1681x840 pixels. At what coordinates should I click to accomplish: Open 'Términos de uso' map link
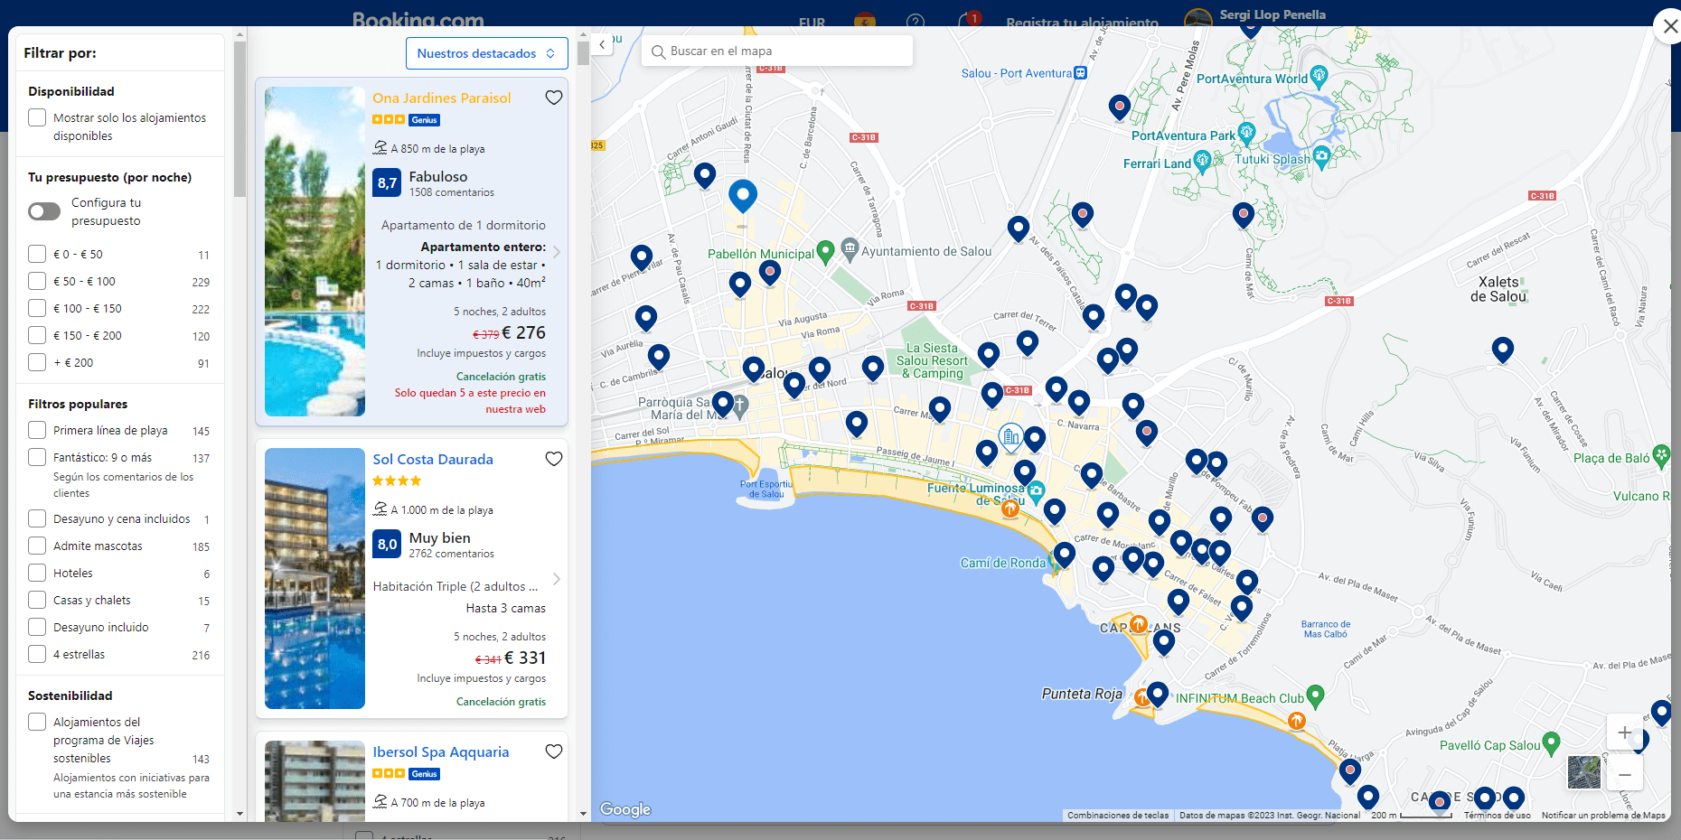click(1497, 815)
